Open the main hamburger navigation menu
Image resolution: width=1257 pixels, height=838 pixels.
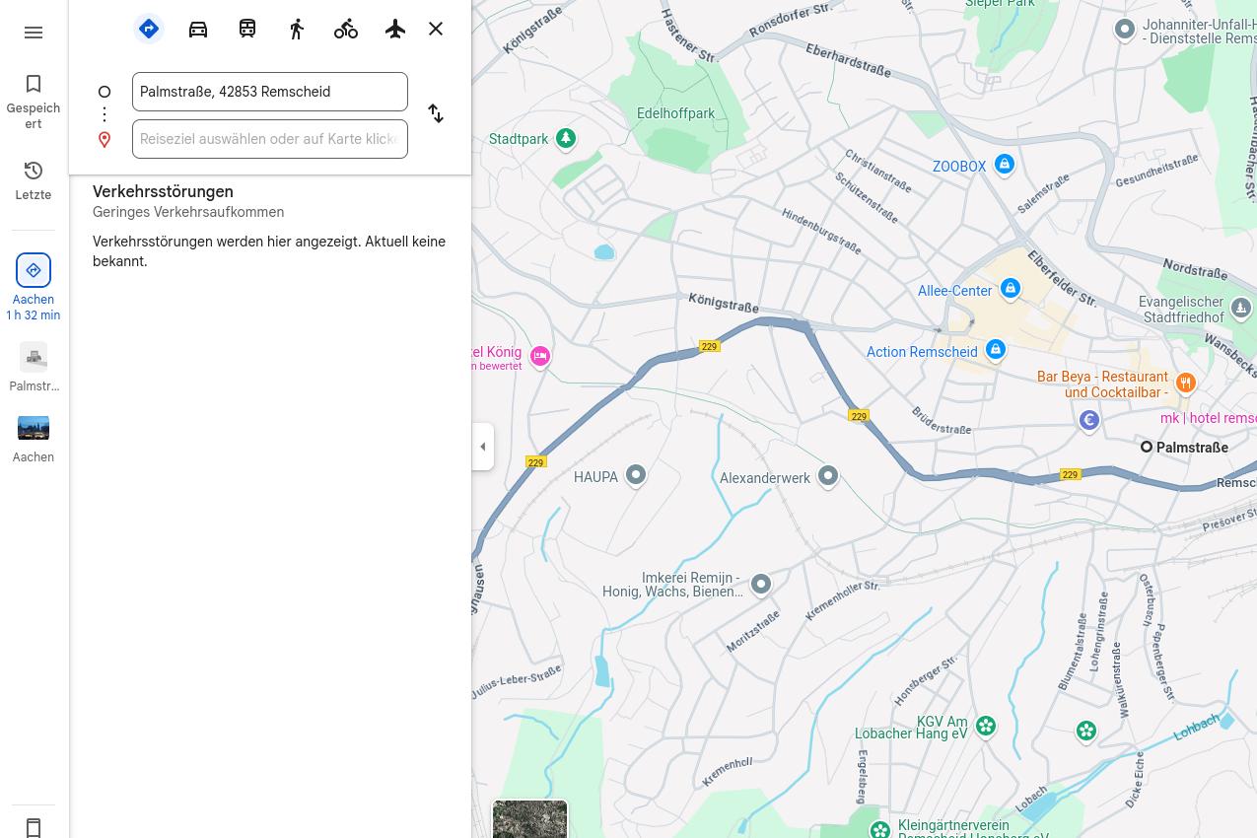coord(34,33)
